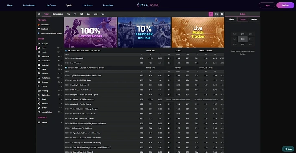Click the Lyra Casino logo
The width and height of the screenshot is (296, 153).
point(148,5)
